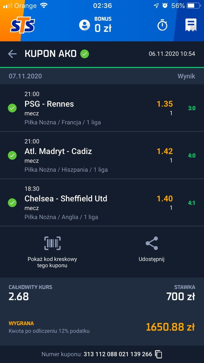Open the coupon receipt icon
This screenshot has width=204, height=363.
(x=191, y=25)
